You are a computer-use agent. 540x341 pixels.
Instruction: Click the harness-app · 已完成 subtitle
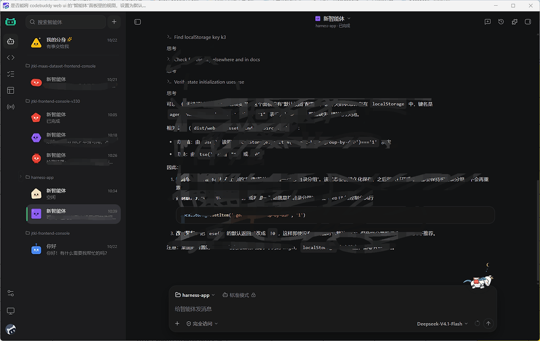(333, 26)
